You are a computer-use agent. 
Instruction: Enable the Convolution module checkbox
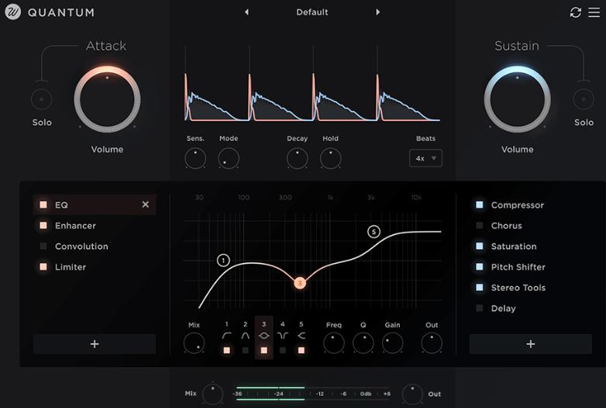[x=43, y=246]
